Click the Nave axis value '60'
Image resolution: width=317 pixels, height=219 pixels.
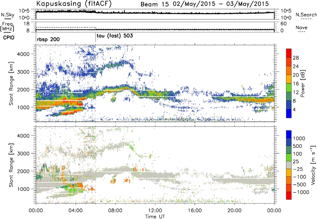283,24
